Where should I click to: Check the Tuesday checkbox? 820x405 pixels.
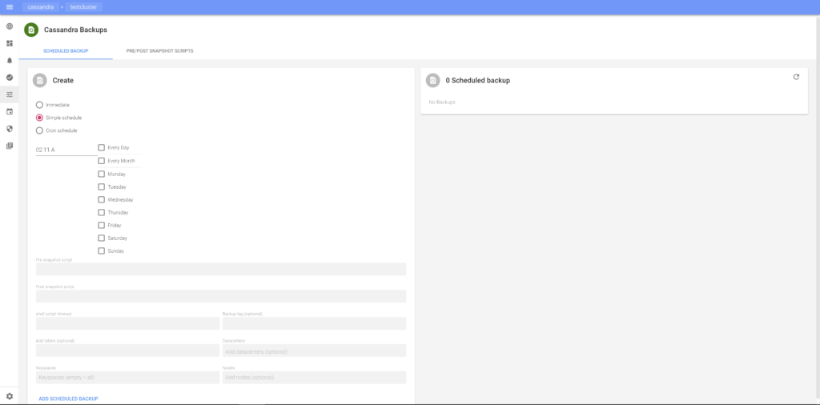pyautogui.click(x=102, y=186)
